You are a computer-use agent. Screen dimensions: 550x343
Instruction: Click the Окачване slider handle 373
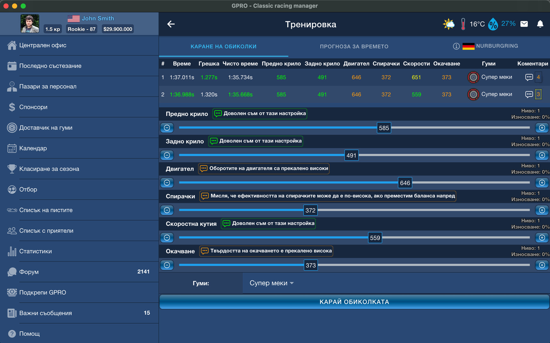(x=311, y=265)
